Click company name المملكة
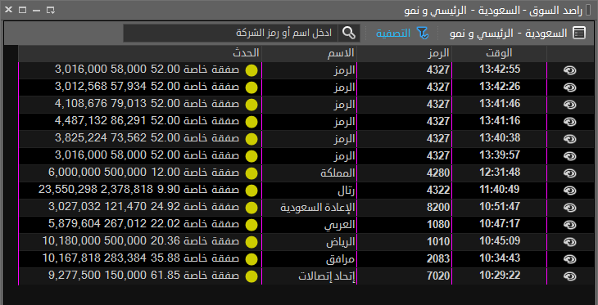The width and height of the screenshot is (598, 305). tap(338, 173)
